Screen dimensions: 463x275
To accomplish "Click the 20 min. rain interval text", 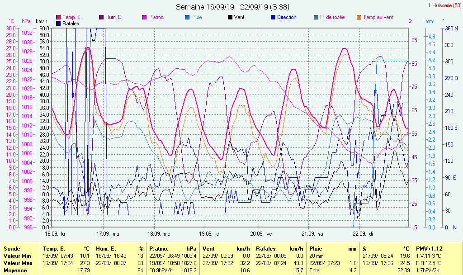I will 317,256.
